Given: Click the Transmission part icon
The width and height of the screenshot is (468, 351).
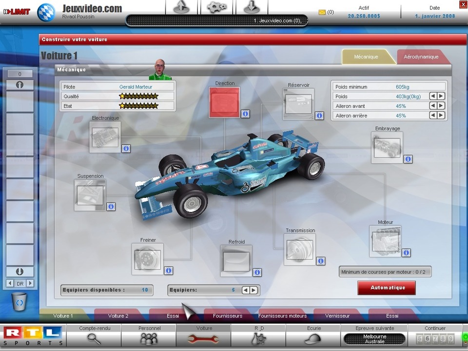Looking at the screenshot, I should pos(299,249).
